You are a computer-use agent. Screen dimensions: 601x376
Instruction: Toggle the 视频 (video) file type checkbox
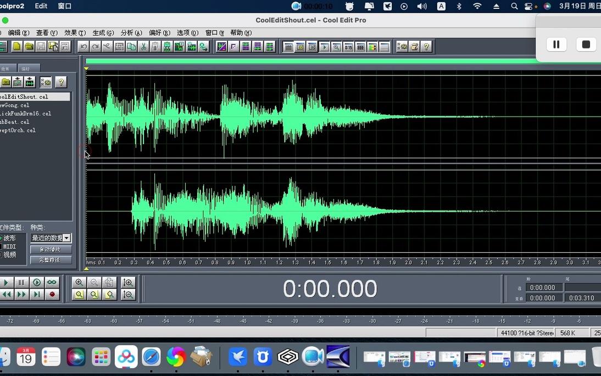1,255
